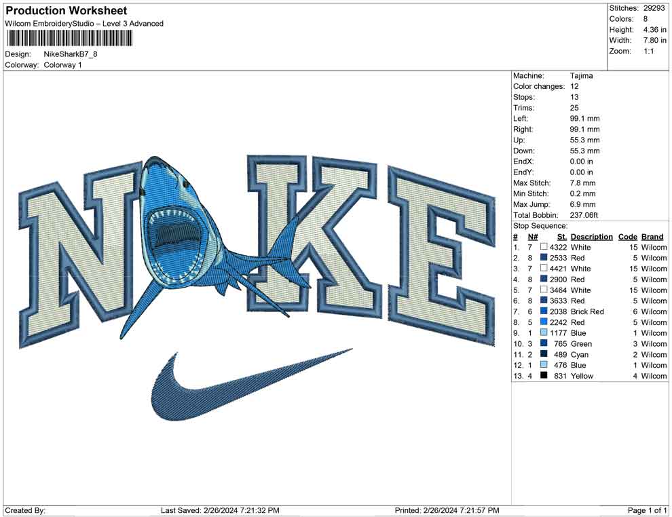
Task: Click the Created By label in footer
Action: pos(25,510)
